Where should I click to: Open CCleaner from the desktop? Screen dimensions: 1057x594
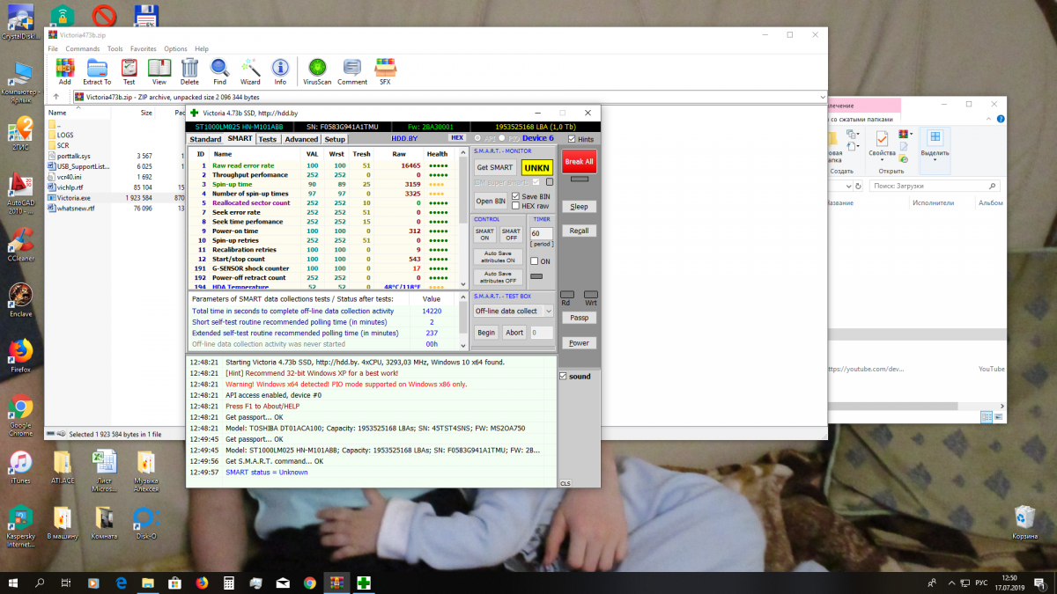click(20, 241)
